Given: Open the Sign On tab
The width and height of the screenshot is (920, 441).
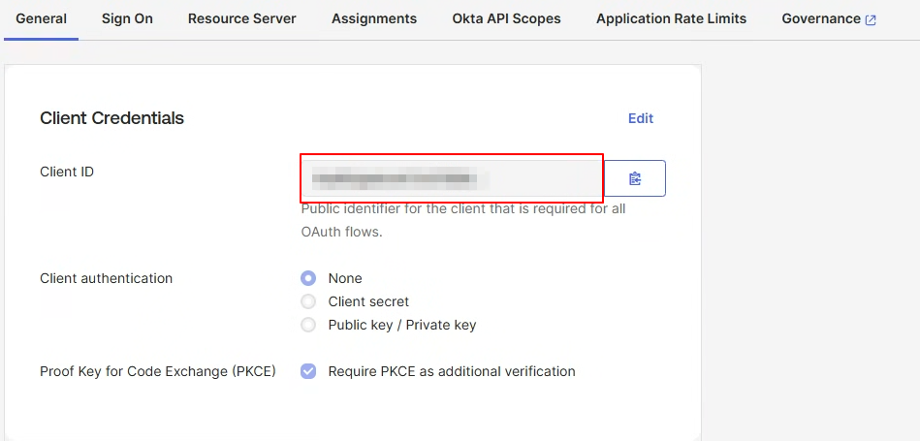Looking at the screenshot, I should coord(127,18).
